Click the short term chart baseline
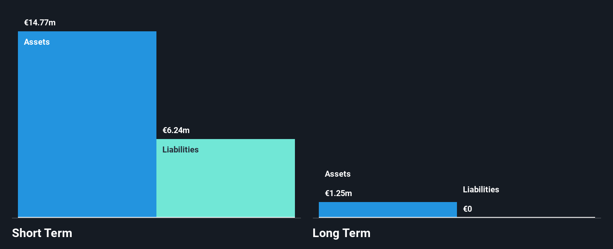Screen dimensions: 613x249 tap(156, 218)
